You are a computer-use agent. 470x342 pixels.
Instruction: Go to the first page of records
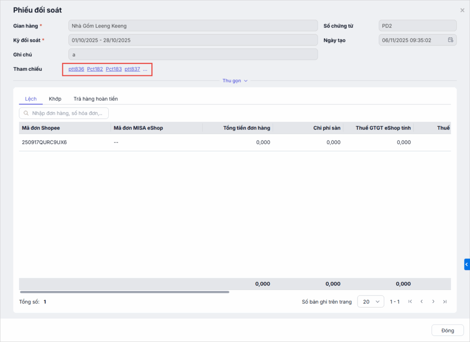[410, 302]
